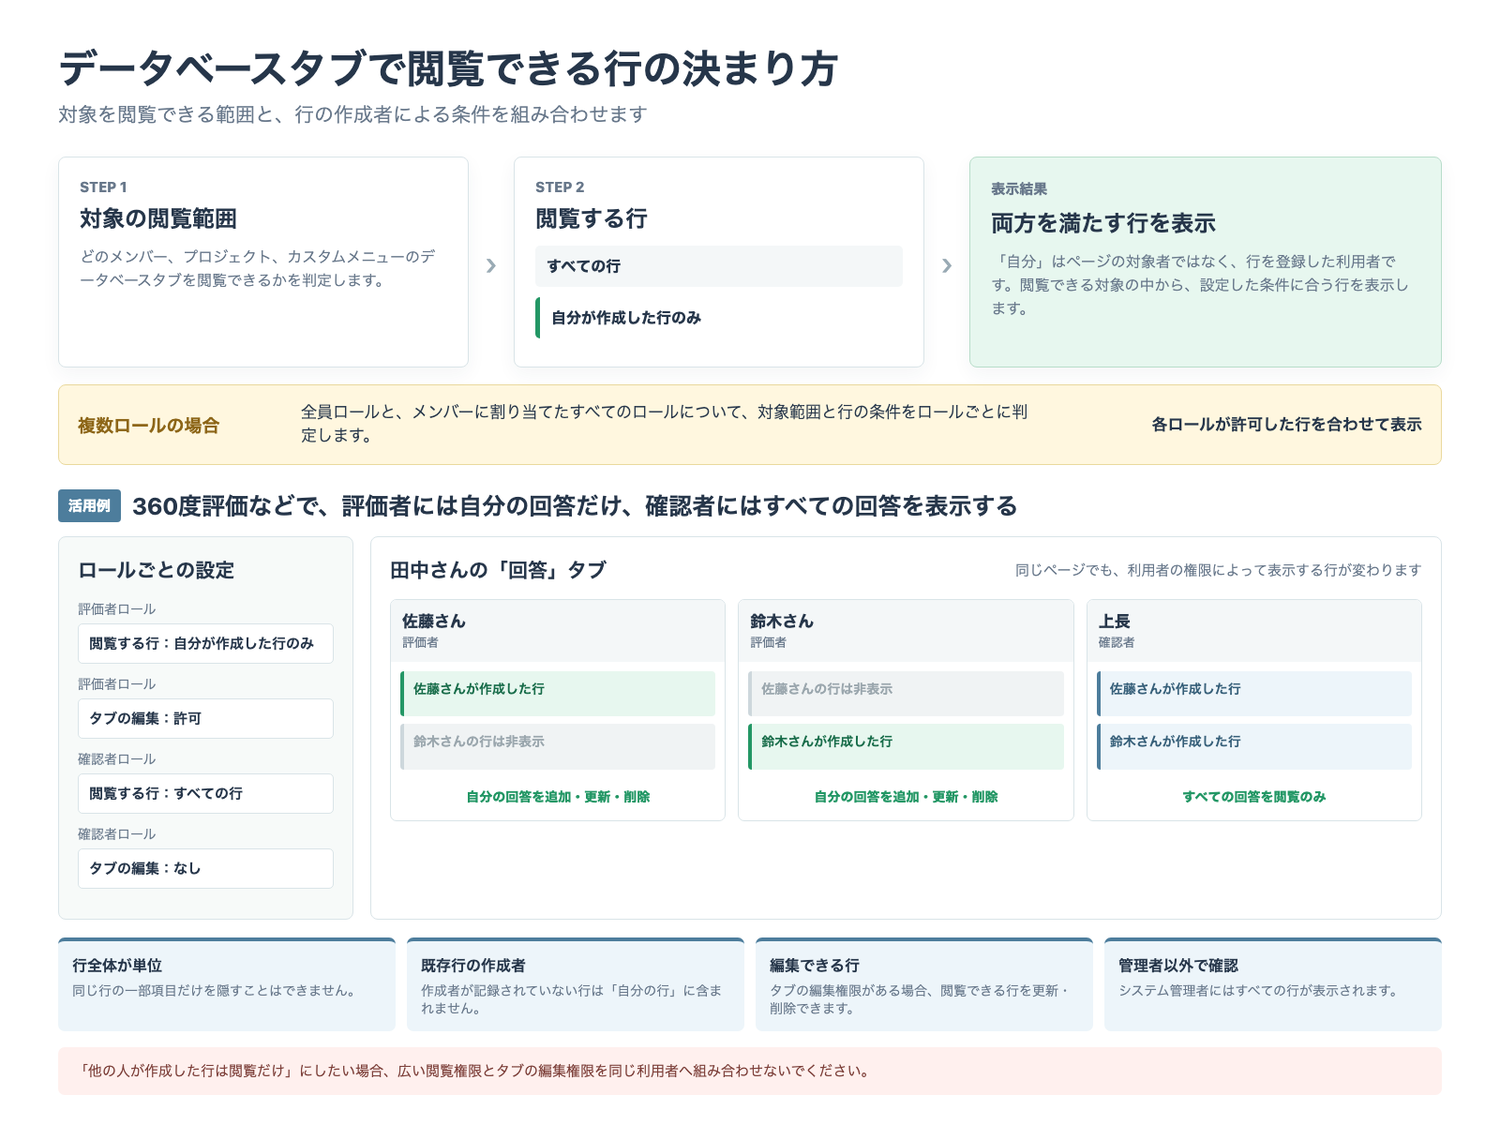The height and width of the screenshot is (1125, 1500).
Task: Click 佐藤さんが作成した行 in 上長's card
Action: (1254, 694)
